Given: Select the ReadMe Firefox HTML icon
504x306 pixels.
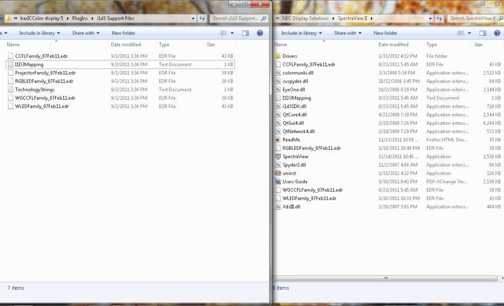Looking at the screenshot, I should pos(278,140).
